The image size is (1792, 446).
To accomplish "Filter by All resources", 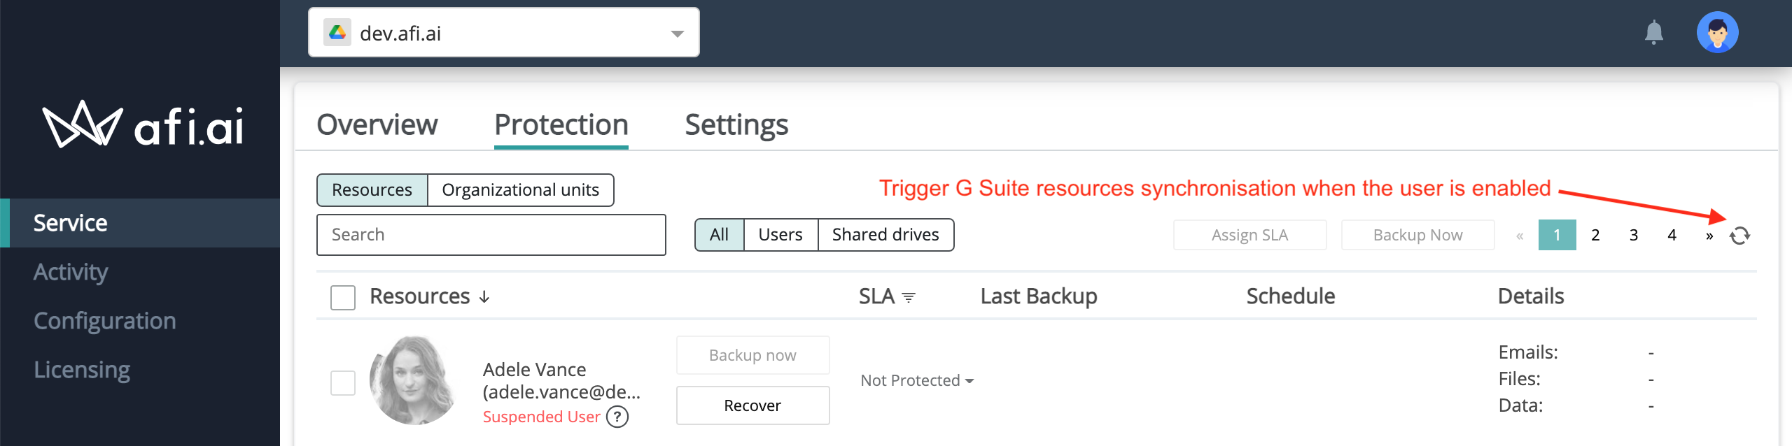I will 719,235.
